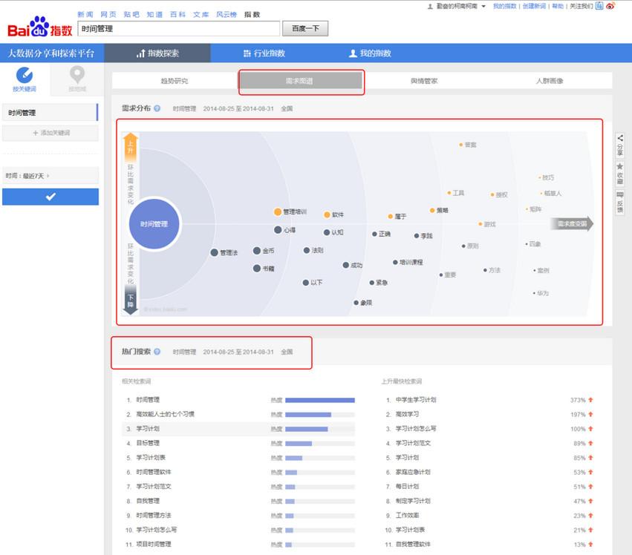Click the central 时间管理 circle in graph

point(154,224)
